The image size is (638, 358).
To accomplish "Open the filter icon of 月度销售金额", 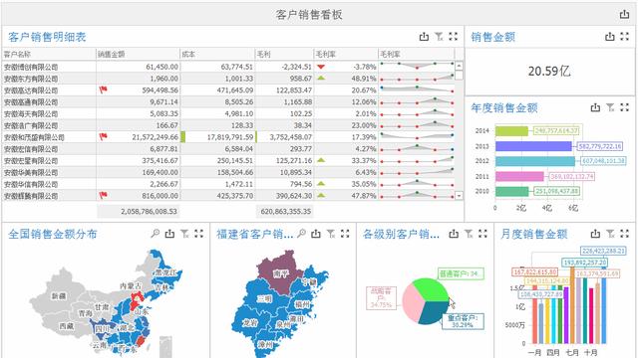I will pyautogui.click(x=610, y=234).
